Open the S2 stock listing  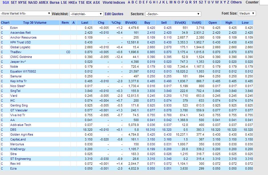(x=201, y=2)
